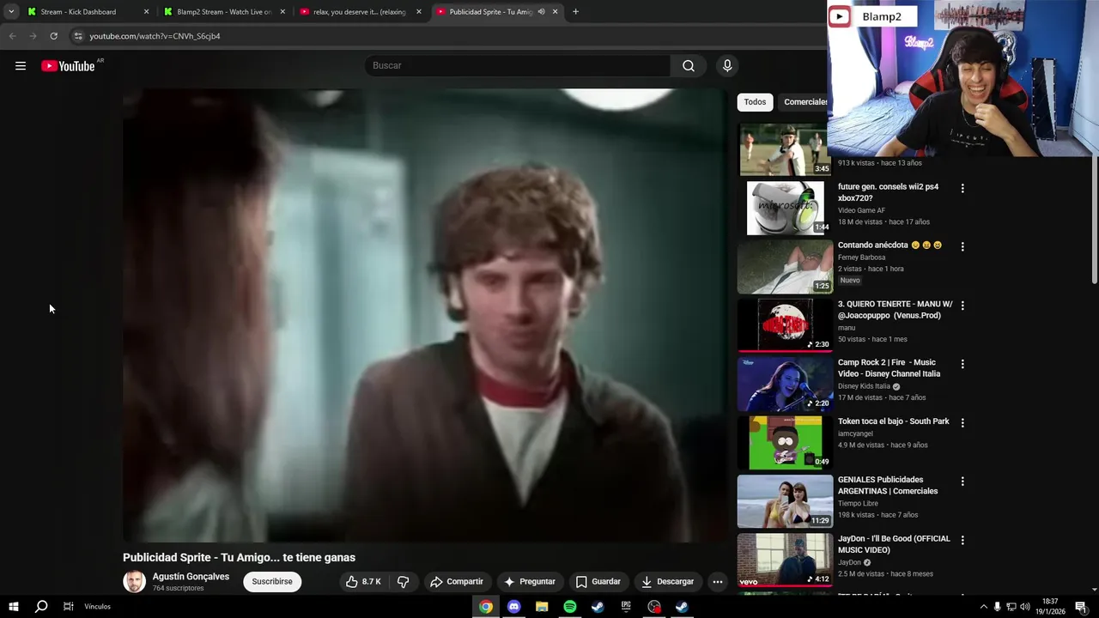This screenshot has width=1099, height=618.
Task: Open Token toca el bajo thumbnail
Action: pyautogui.click(x=785, y=443)
